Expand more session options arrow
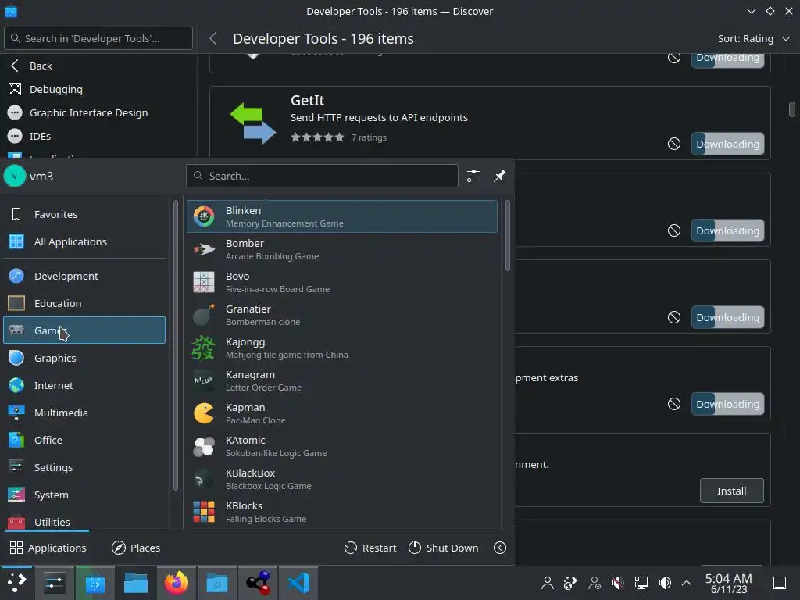The width and height of the screenshot is (800, 600). tap(500, 548)
